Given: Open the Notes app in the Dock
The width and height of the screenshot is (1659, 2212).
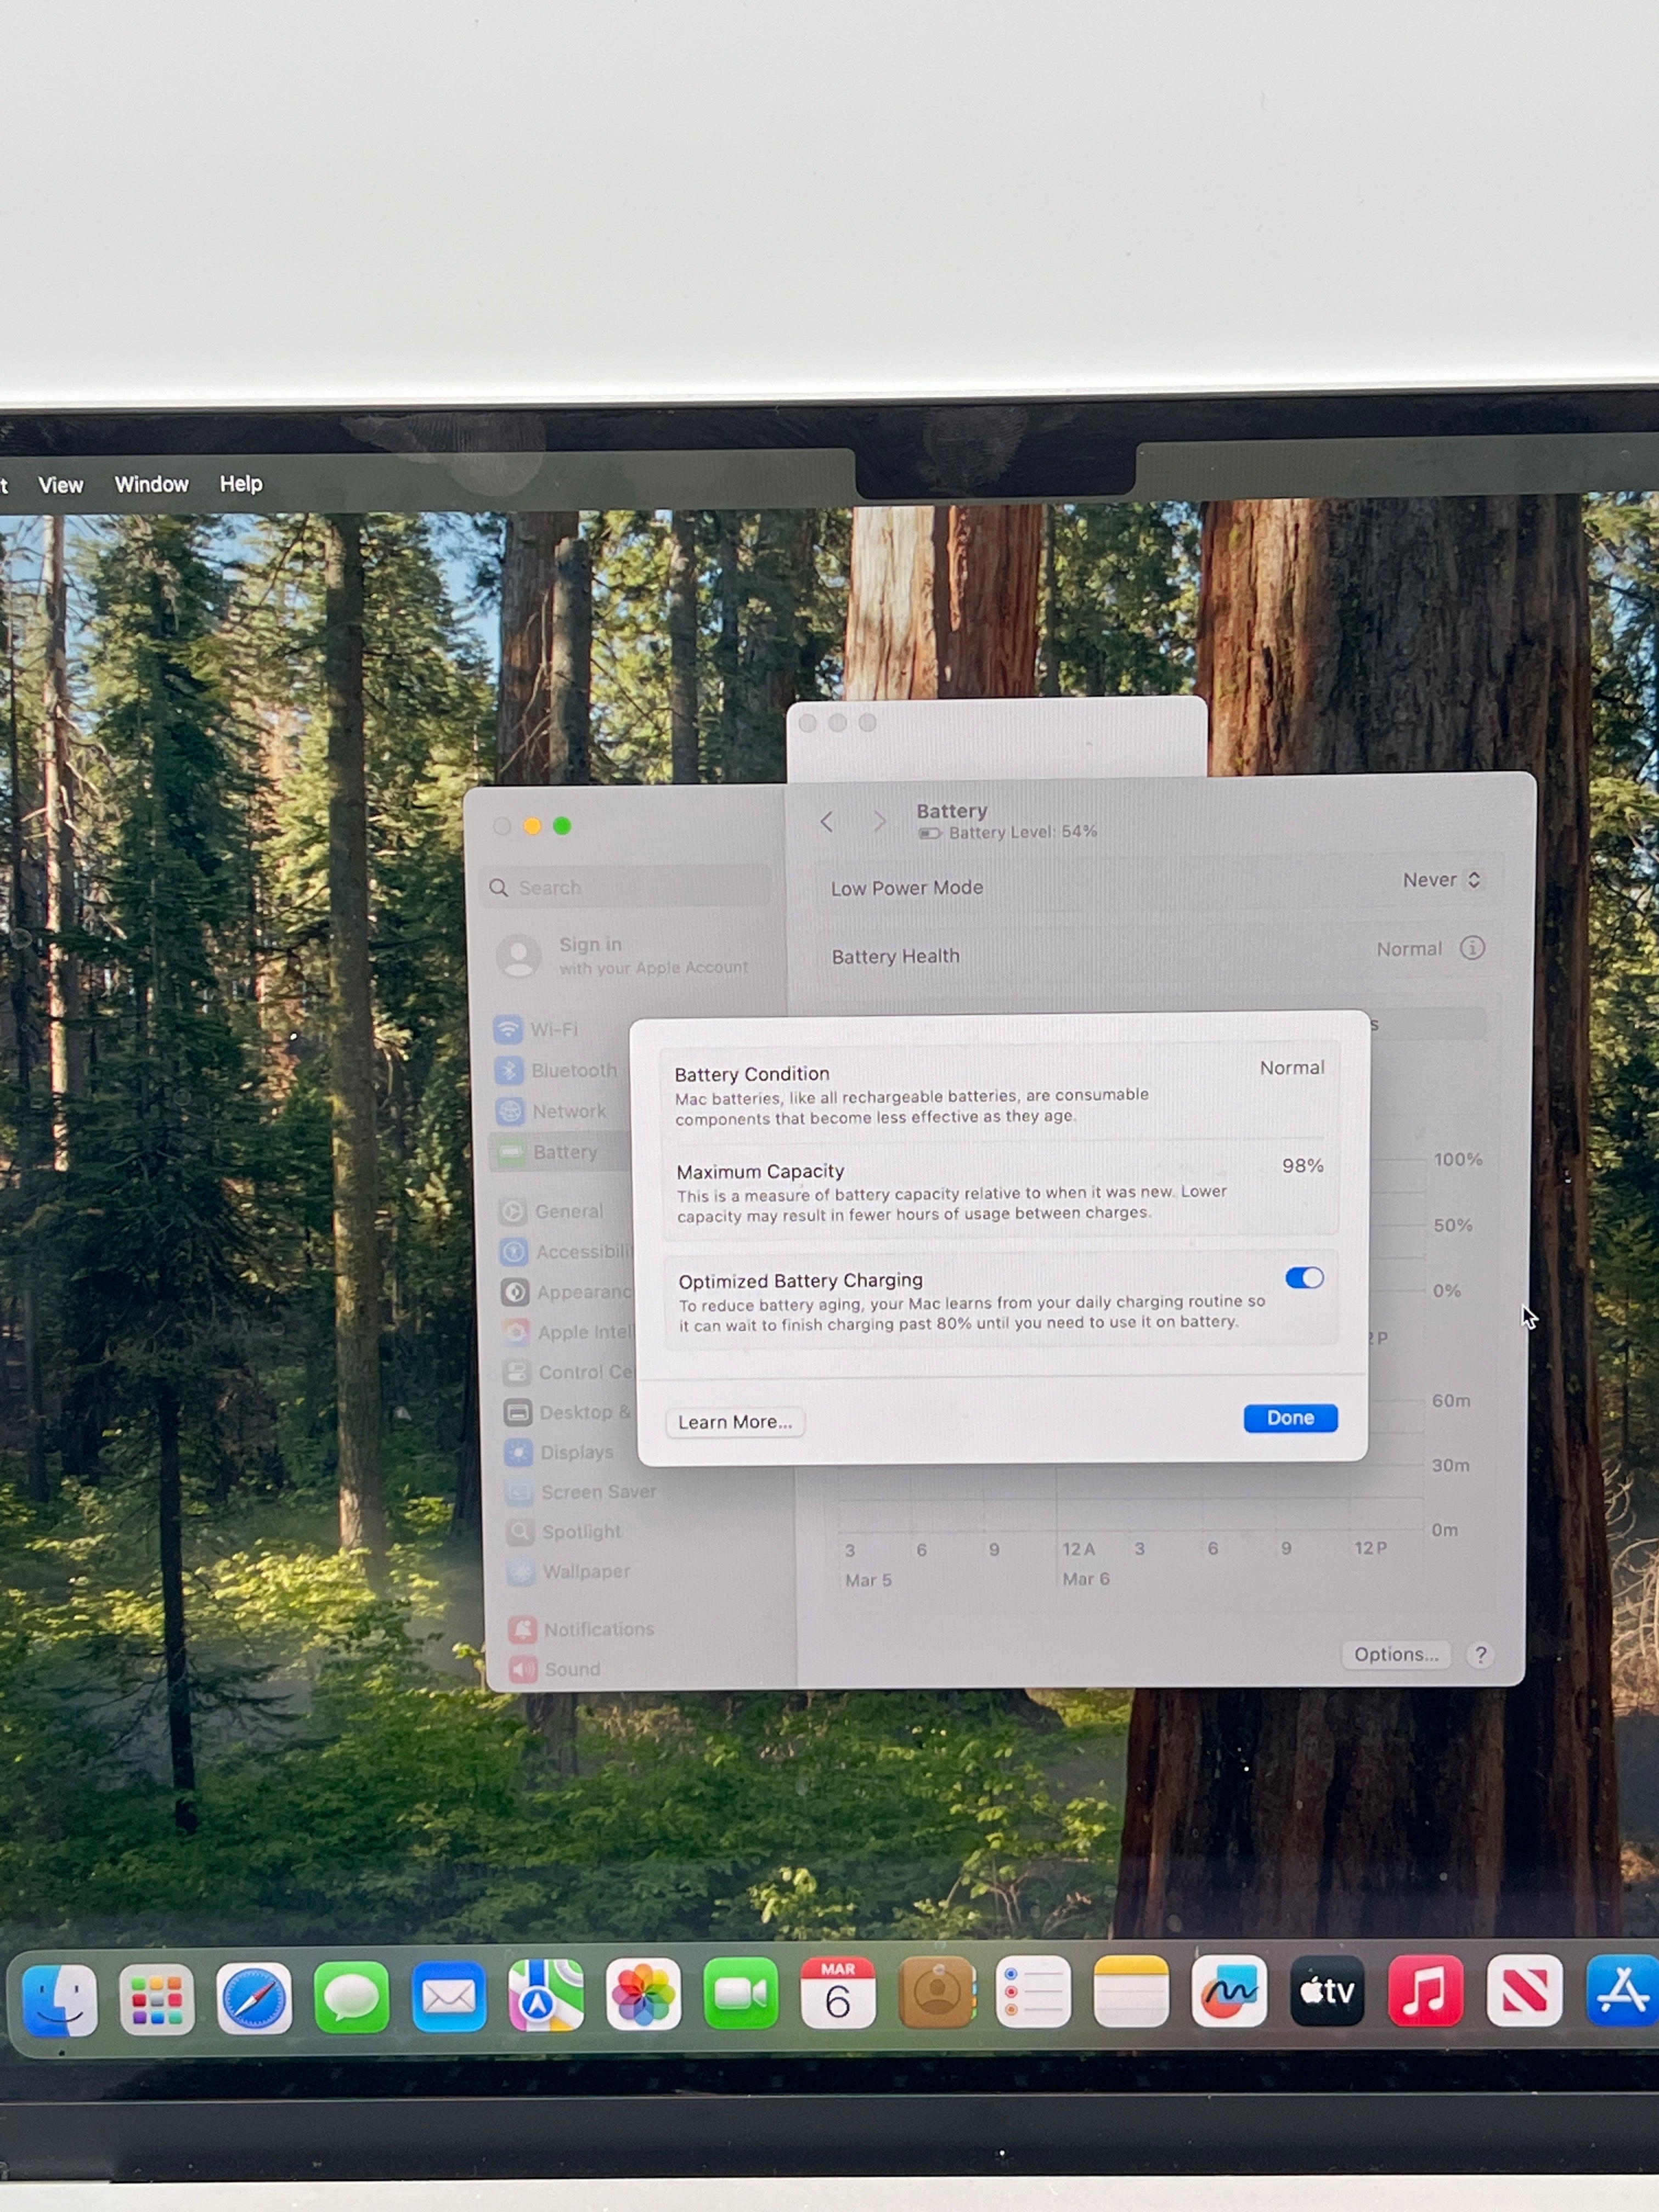Looking at the screenshot, I should pos(1131,1991).
